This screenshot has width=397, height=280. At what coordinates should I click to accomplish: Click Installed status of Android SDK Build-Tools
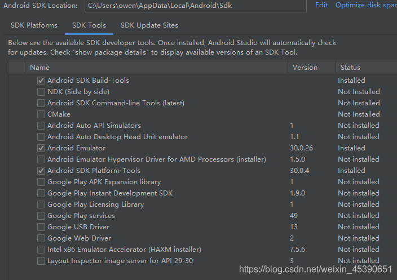pos(351,81)
